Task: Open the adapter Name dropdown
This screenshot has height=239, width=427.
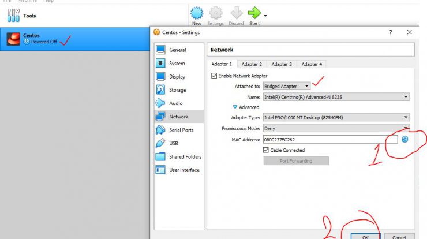Action: coord(336,97)
